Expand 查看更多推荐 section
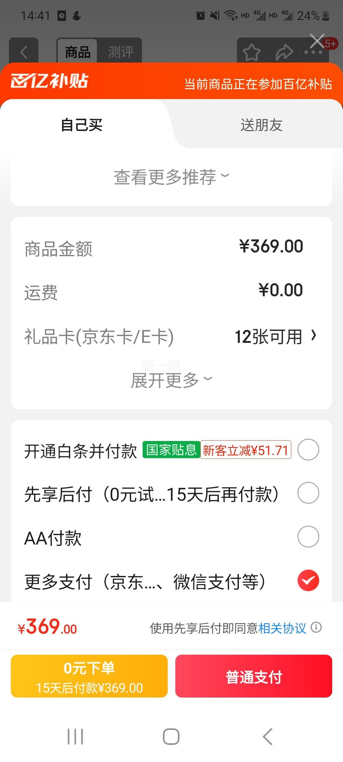 coord(171,177)
